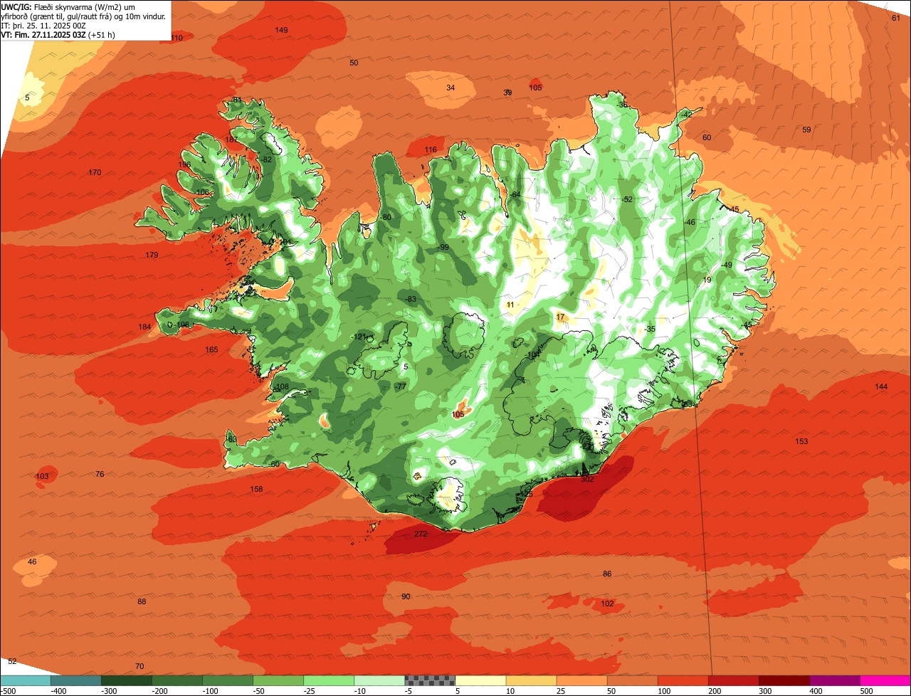Pick the magenta legend swatch right of 500
This screenshot has height=696, width=911.
(886, 680)
